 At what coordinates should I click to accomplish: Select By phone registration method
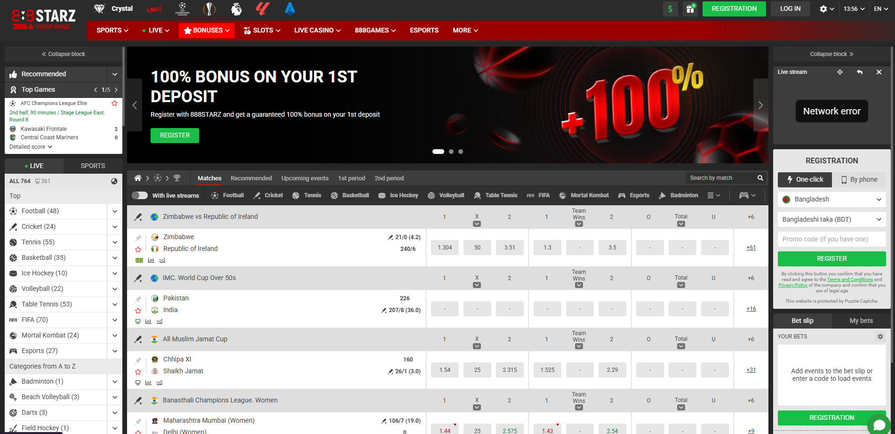click(859, 179)
